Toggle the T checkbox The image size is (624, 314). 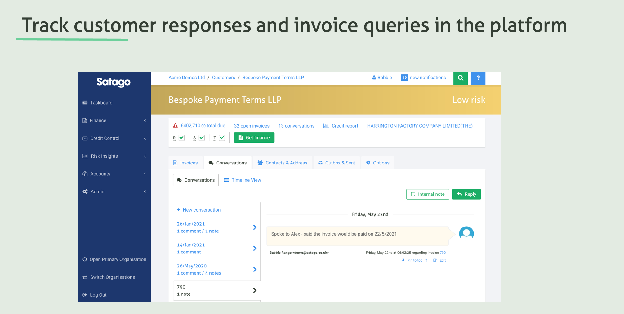(x=222, y=138)
